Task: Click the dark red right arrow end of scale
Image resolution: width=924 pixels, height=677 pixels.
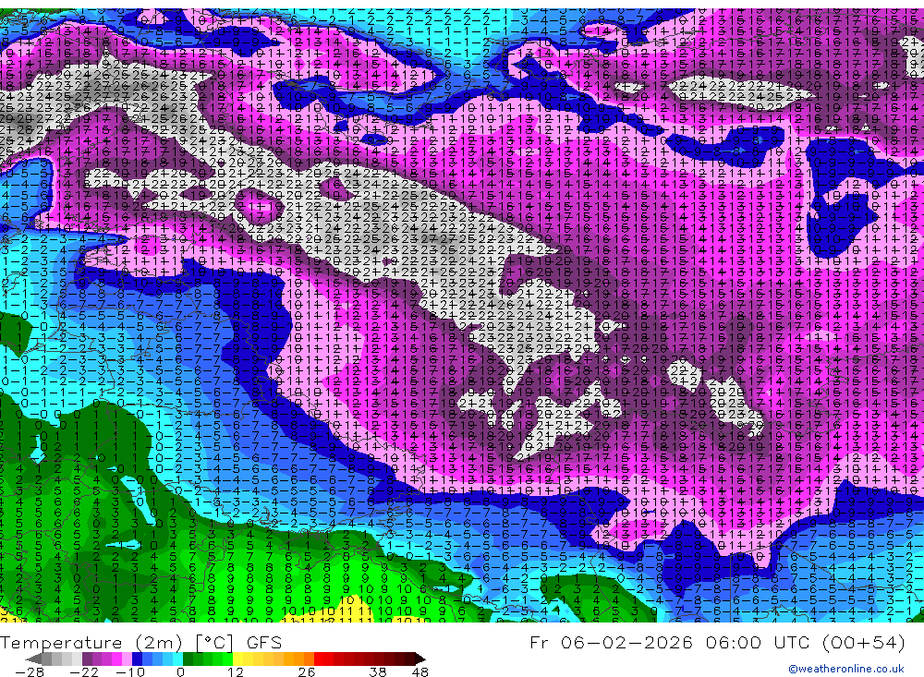Action: [420, 659]
